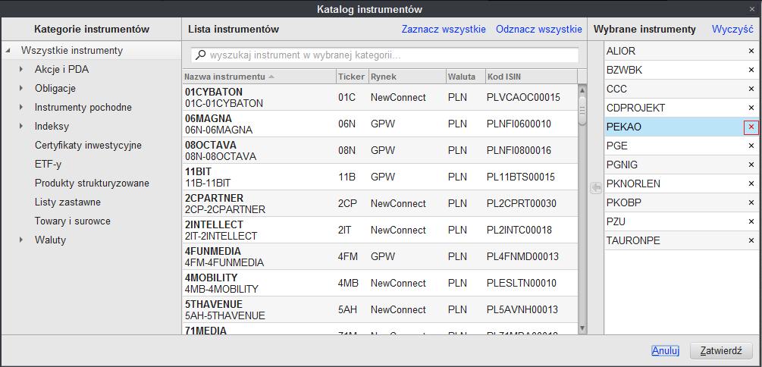Select Certyfikaty inwestycyjne category
The height and width of the screenshot is (367, 762).
pos(88,146)
